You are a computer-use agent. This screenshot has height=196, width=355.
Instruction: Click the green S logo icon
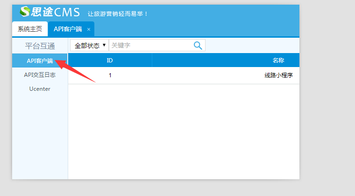point(25,12)
